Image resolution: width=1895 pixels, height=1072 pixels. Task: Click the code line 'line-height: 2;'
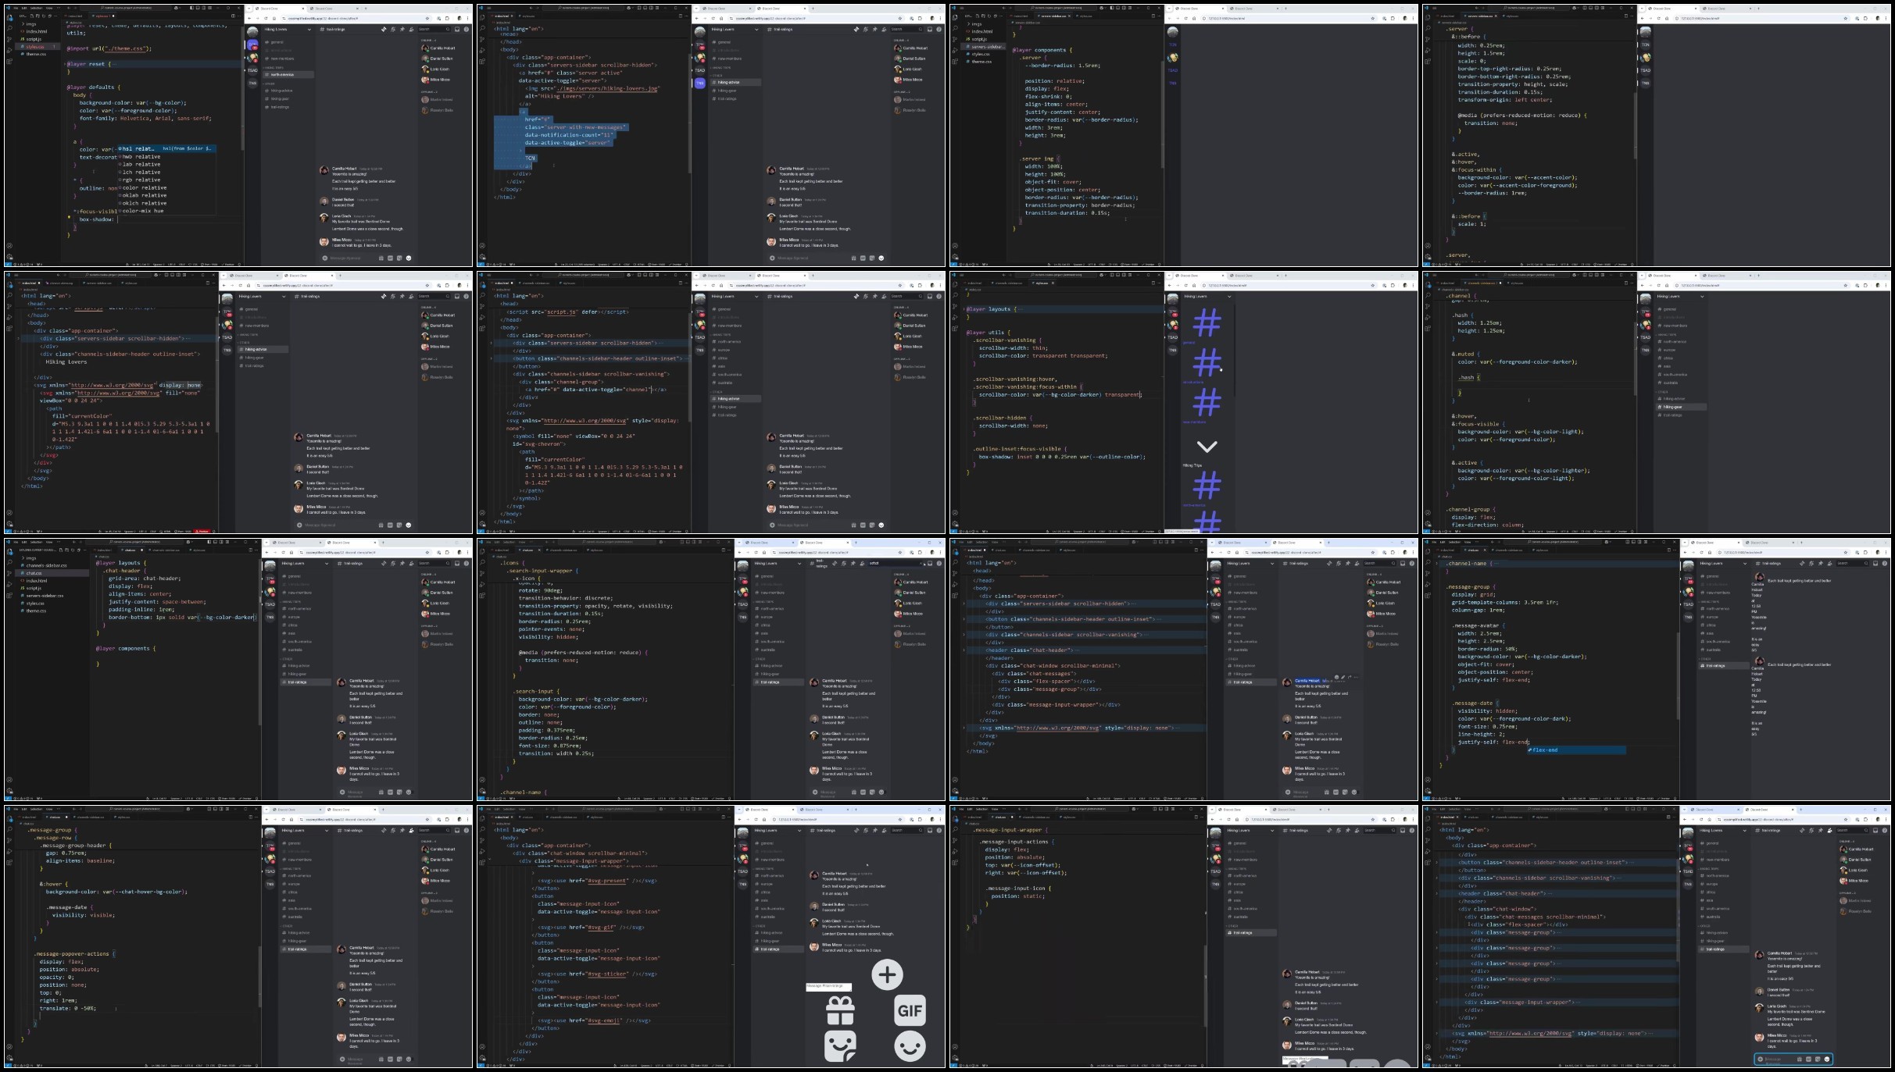pyautogui.click(x=1480, y=734)
